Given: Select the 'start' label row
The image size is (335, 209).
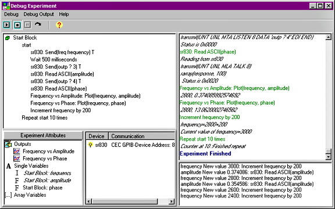Looking at the screenshot, I should click(x=27, y=45).
